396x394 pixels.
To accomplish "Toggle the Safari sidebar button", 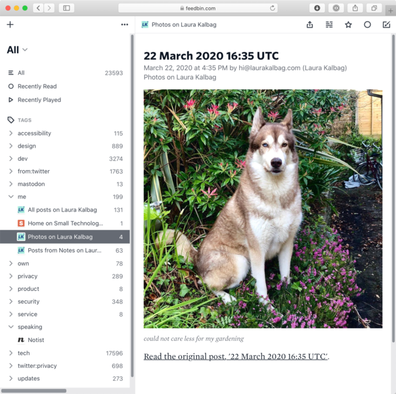I will 66,8.
